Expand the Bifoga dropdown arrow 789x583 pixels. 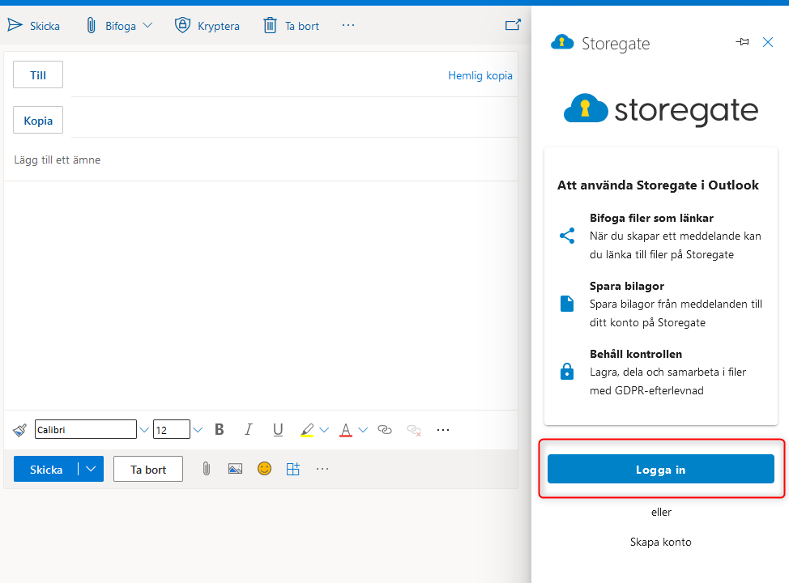point(147,25)
